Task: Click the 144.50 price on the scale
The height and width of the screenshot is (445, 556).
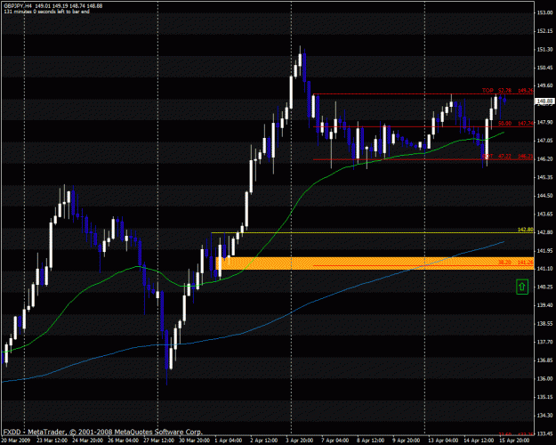Action: coord(545,196)
